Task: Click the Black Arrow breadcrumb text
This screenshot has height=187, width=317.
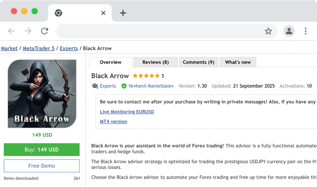Action: 97,48
